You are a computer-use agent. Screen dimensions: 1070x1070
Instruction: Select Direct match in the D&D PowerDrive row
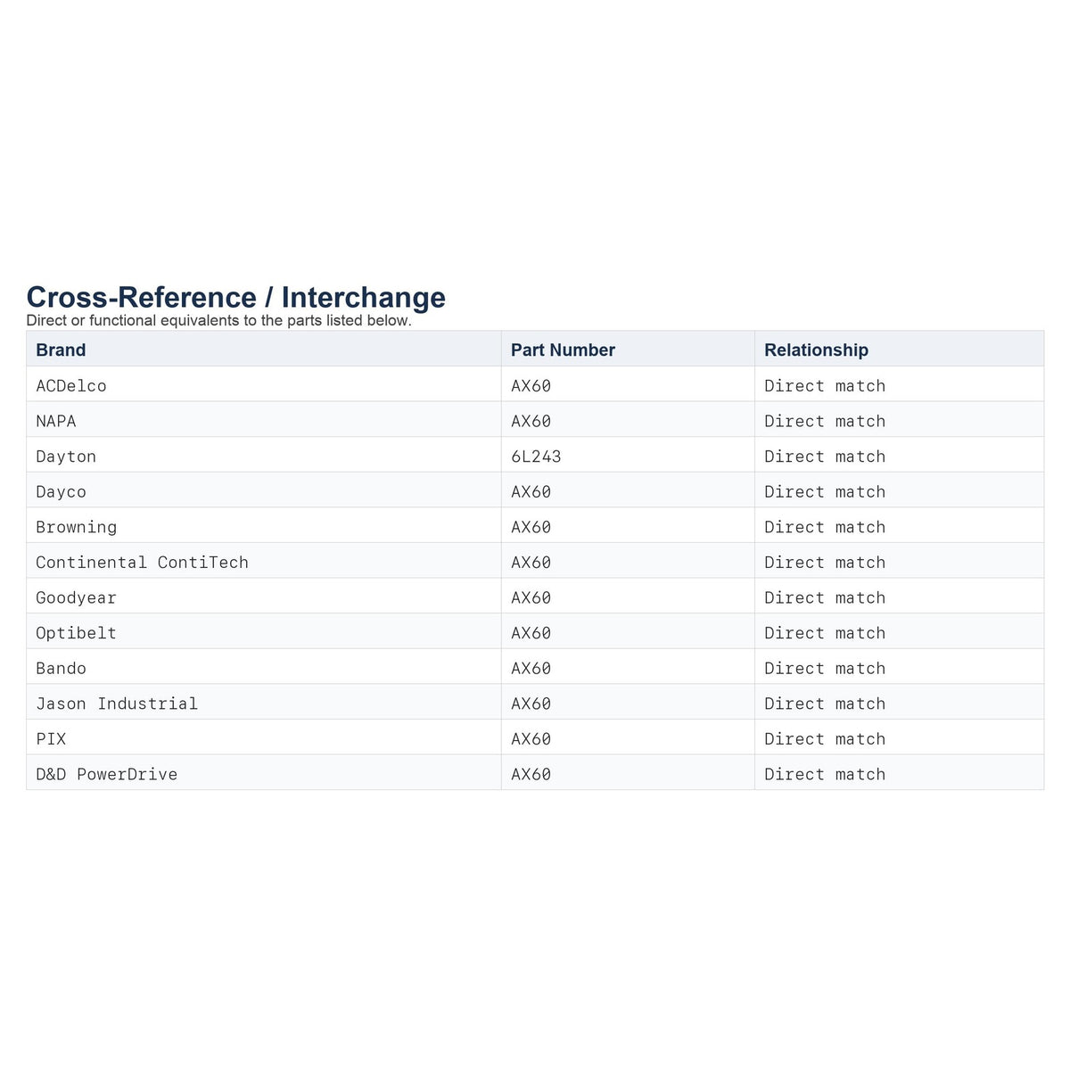point(899,774)
